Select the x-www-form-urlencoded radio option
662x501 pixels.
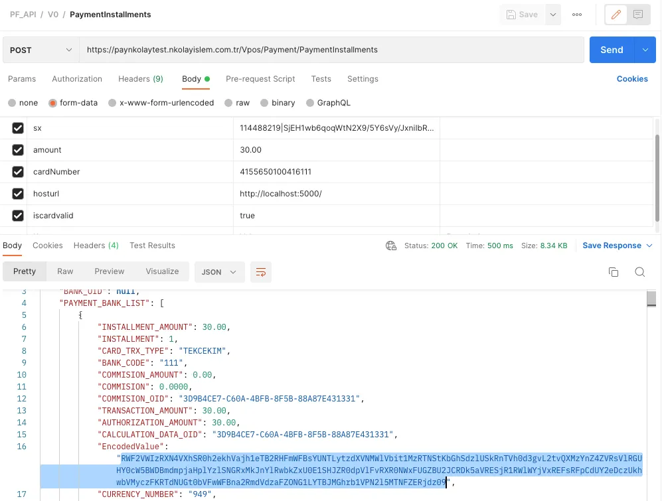(x=113, y=103)
